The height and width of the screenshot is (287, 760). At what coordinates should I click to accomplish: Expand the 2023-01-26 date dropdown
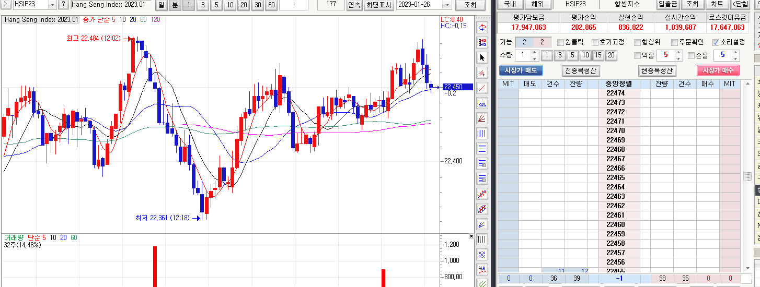(x=446, y=5)
